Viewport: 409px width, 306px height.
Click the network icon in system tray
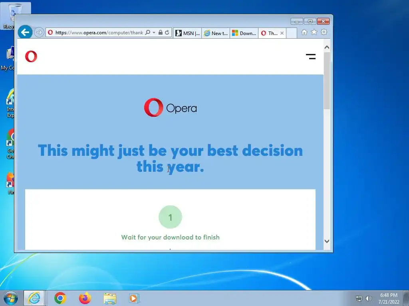coord(359,298)
